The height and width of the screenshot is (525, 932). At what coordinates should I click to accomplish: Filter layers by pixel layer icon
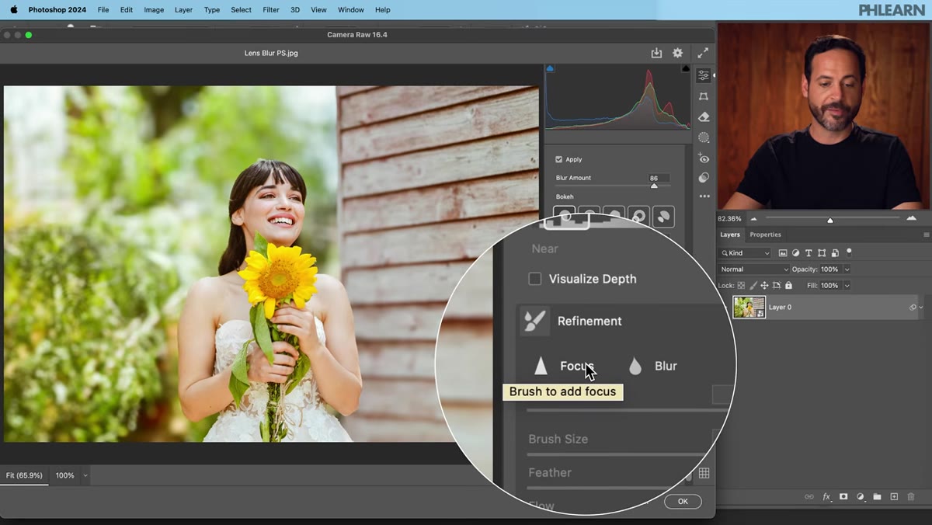(x=783, y=253)
